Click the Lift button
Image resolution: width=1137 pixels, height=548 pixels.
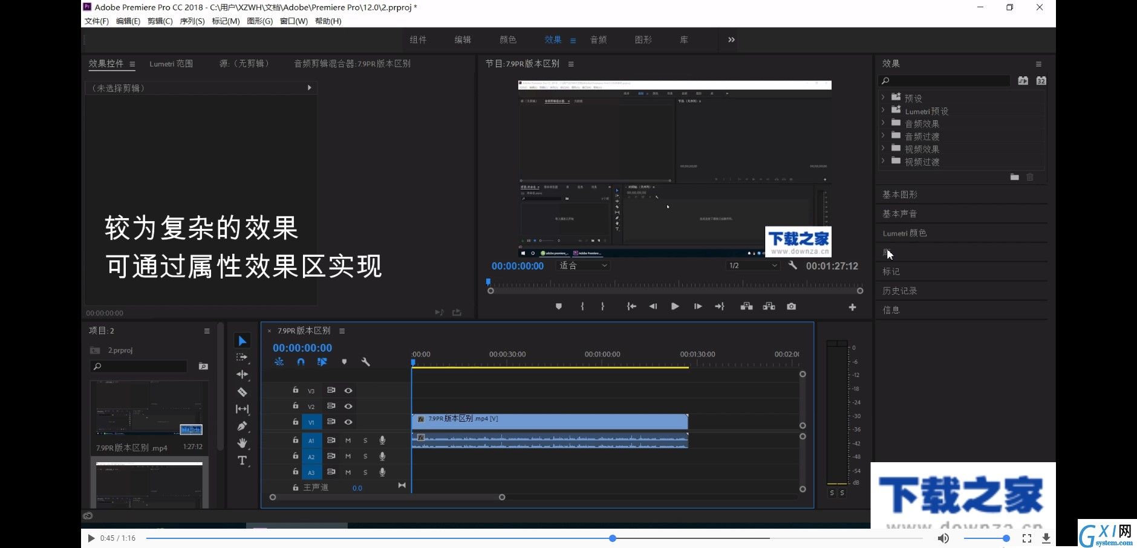pyautogui.click(x=747, y=306)
